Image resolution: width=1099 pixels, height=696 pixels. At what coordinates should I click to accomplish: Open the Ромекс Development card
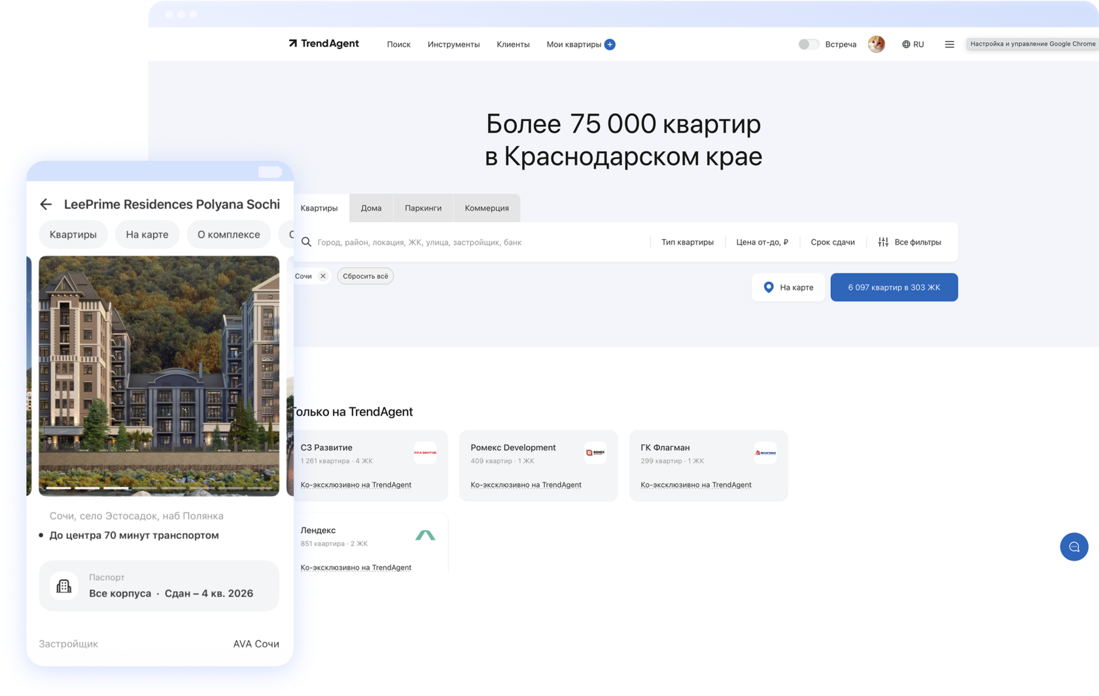tap(538, 466)
